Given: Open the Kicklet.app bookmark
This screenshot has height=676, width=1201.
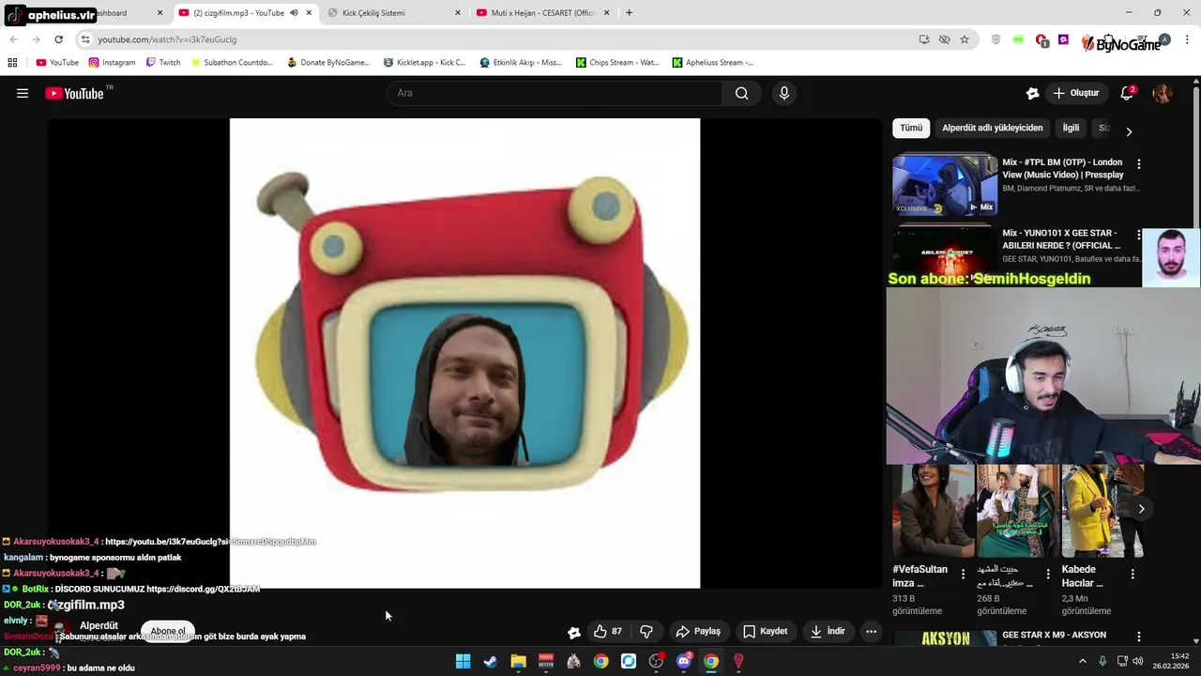Looking at the screenshot, I should click(424, 62).
